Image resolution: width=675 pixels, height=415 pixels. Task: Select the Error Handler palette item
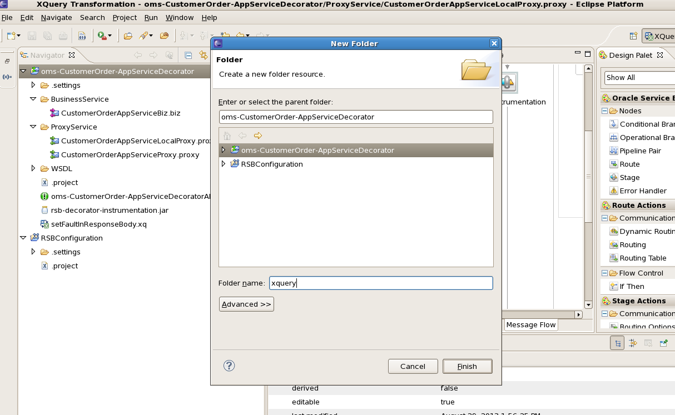pyautogui.click(x=638, y=191)
